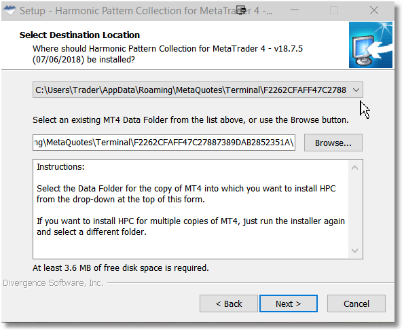Click the Divergence Software, Inc. label
The height and width of the screenshot is (332, 404).
(x=53, y=283)
